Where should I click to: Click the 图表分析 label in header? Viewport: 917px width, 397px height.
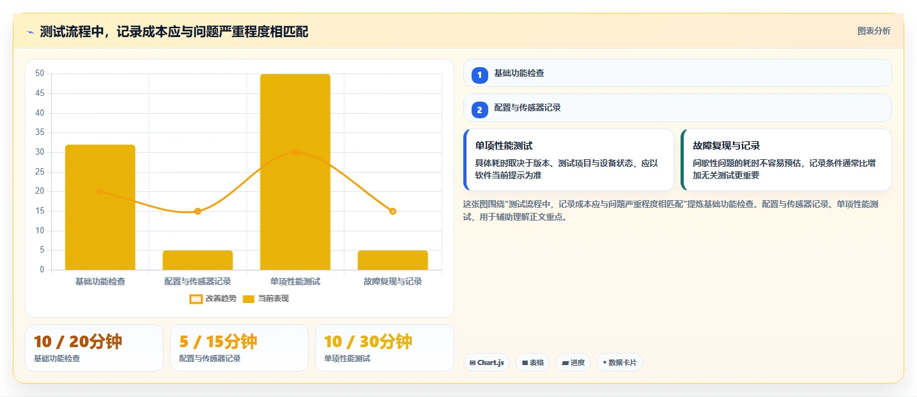point(874,31)
